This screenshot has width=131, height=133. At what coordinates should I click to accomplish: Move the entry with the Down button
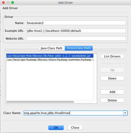tap(112, 78)
